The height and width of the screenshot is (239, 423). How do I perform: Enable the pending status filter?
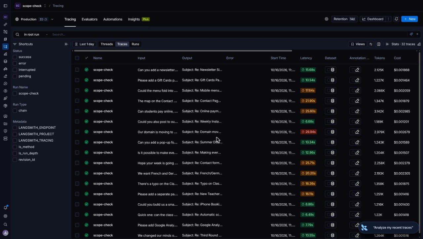[x=15, y=76]
